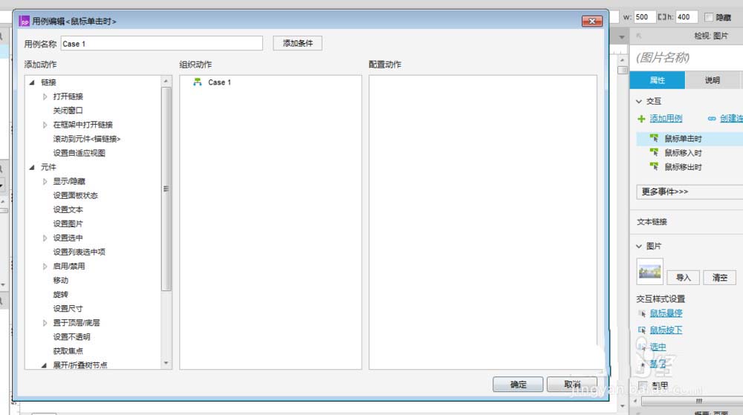This screenshot has width=743, height=415.
Task: Switch to the 说明 tab
Action: click(713, 80)
